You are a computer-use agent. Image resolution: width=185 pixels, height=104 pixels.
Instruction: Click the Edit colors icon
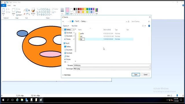(x=97, y=10)
